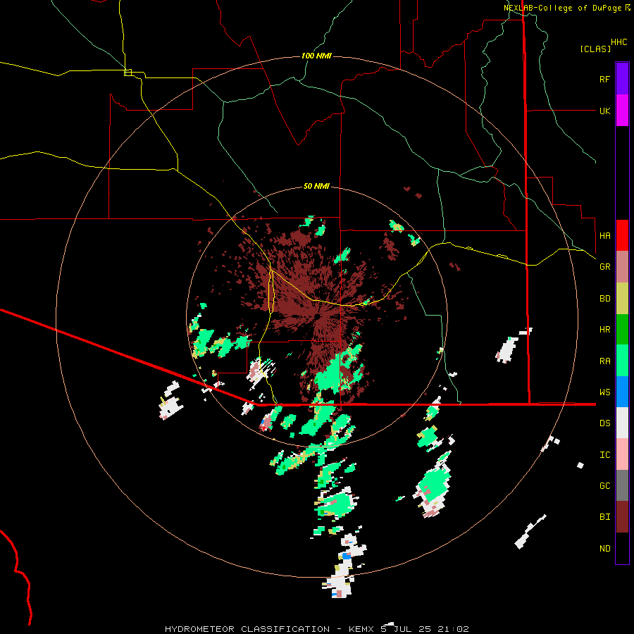Click the ND black legend swatch
Screen dimensions: 634x634
click(622, 548)
